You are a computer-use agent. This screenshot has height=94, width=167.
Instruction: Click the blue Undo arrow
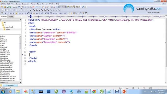pos(37,7)
